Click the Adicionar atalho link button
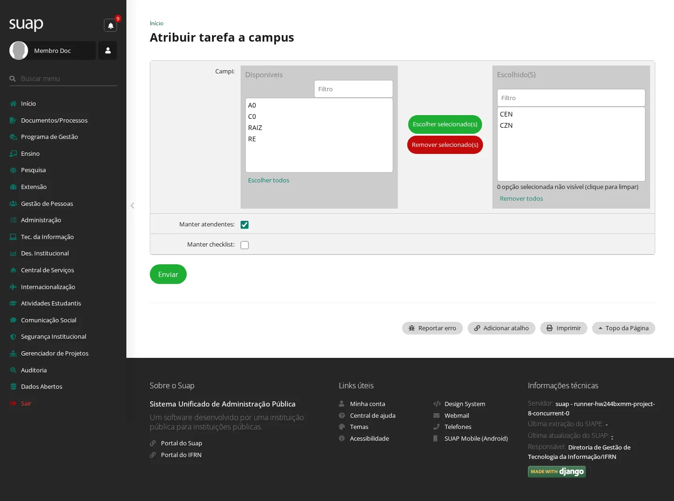Screen dimensions: 674x501 501,328
